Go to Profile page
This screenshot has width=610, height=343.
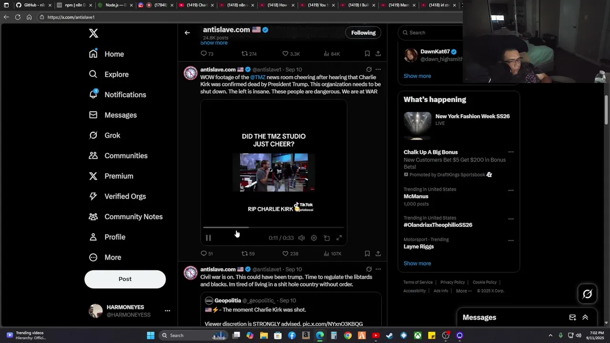tap(107, 237)
